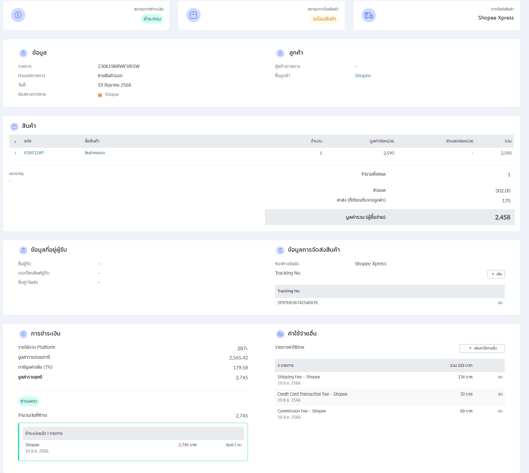Viewport: 529px width, 473px height.
Task: Delete the Commission Fee - Shopee expense
Action: (500, 411)
